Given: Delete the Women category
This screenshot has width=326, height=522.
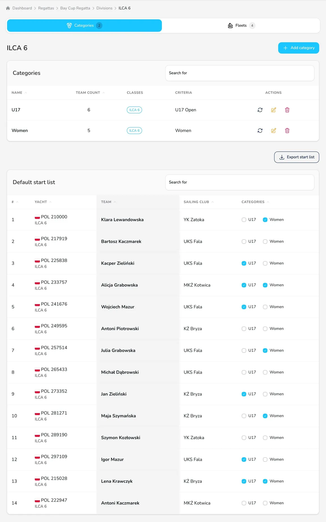Looking at the screenshot, I should [x=287, y=130].
